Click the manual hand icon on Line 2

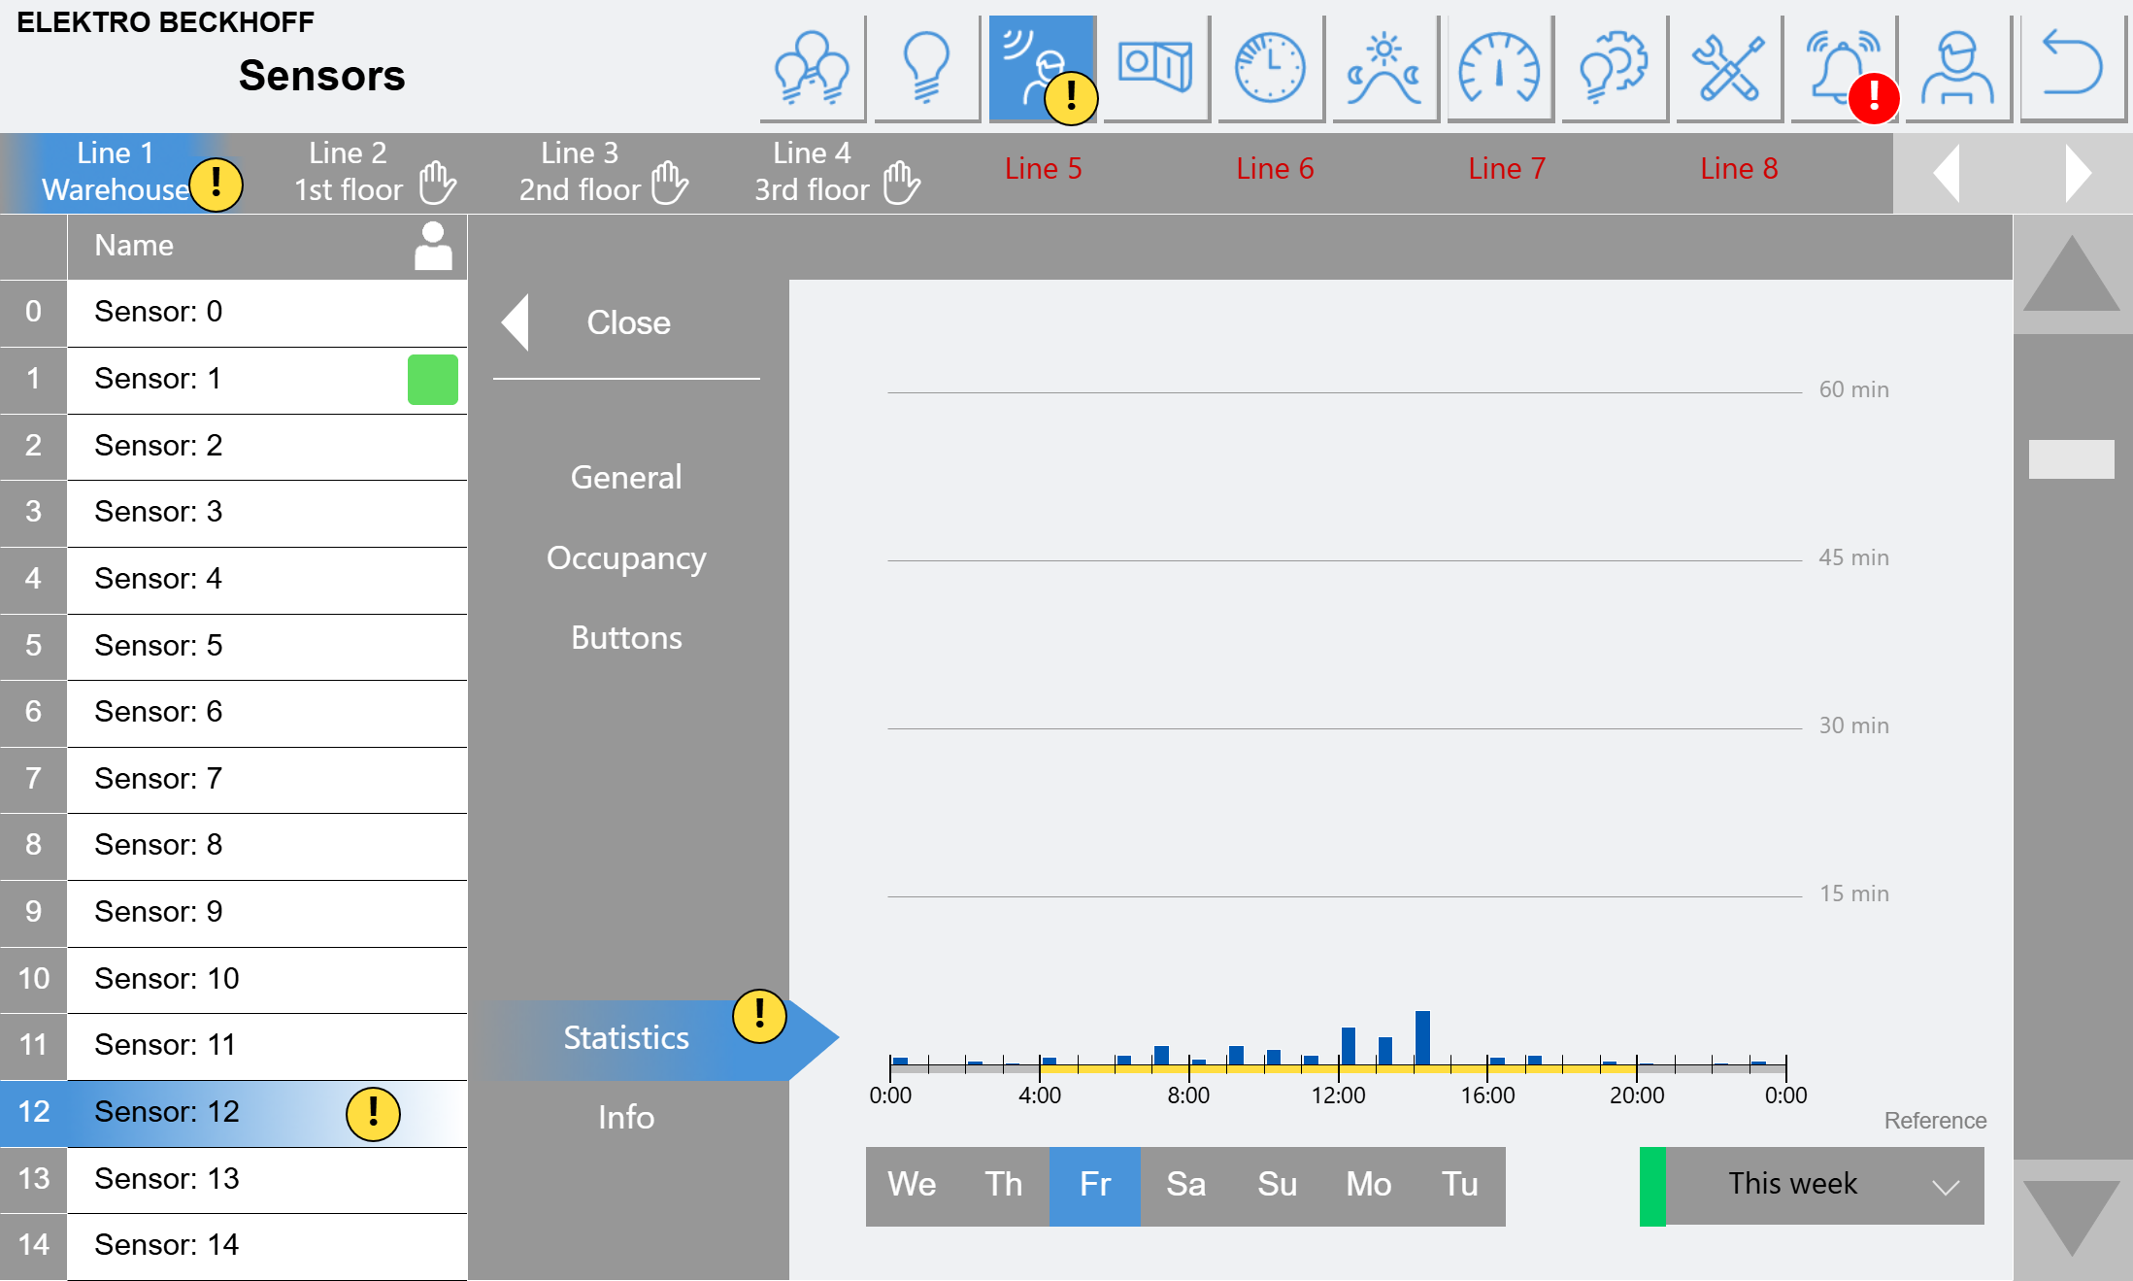pyautogui.click(x=437, y=183)
